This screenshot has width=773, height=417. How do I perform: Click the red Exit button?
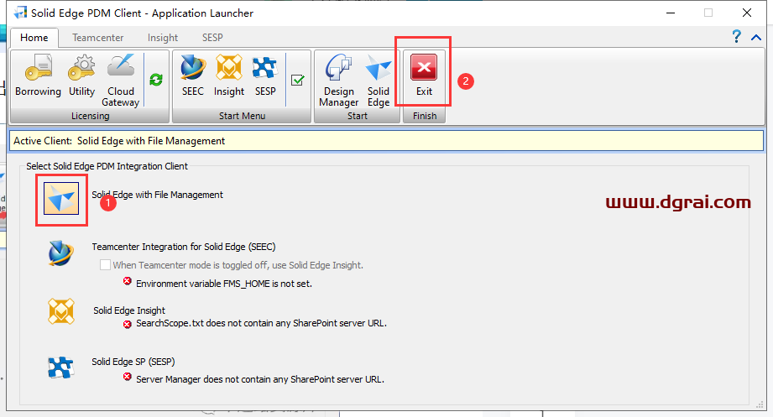click(424, 75)
